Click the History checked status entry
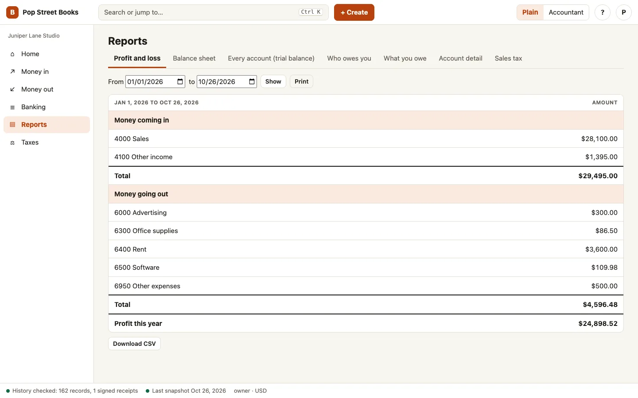 click(72, 391)
